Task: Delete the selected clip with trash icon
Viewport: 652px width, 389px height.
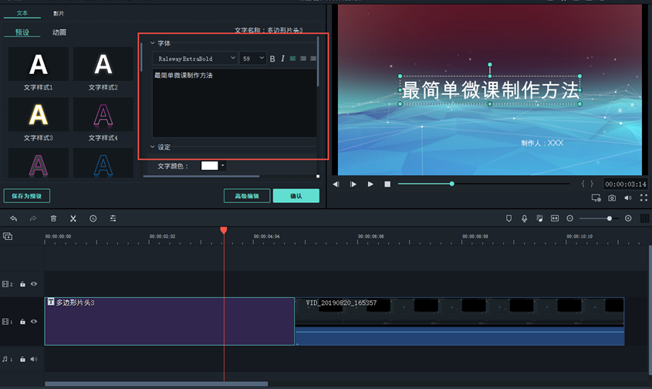Action: pos(53,218)
